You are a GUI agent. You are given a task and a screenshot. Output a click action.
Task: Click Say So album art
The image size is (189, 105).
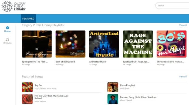pos(27,87)
